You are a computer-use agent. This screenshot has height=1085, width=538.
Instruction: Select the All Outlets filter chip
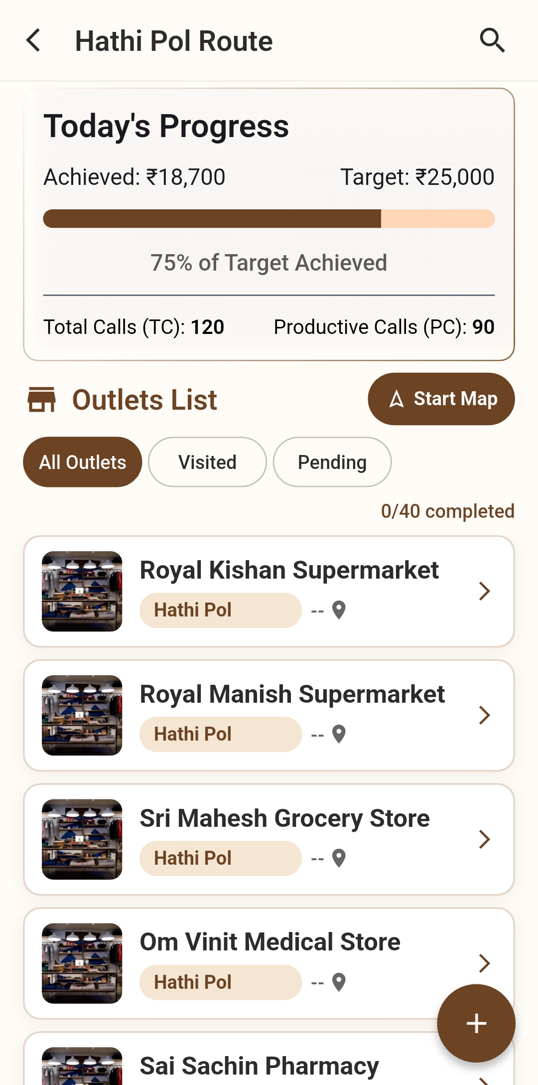click(x=83, y=462)
